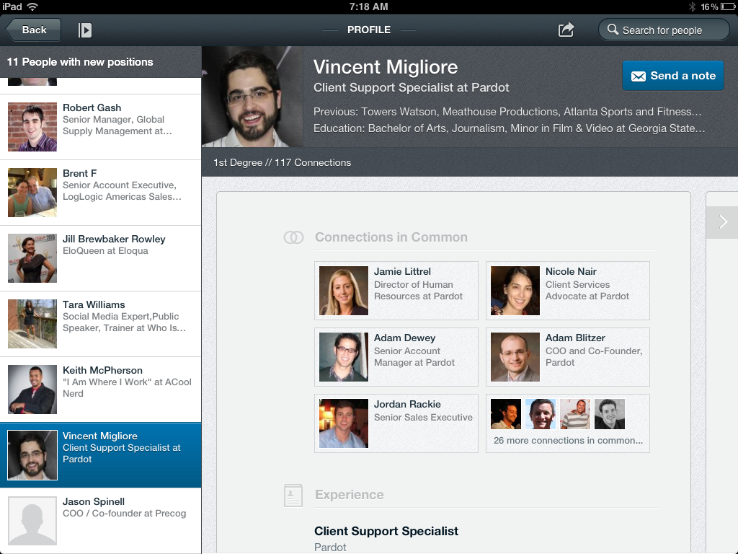
Task: Toggle the sidebar panel icon
Action: tap(85, 30)
